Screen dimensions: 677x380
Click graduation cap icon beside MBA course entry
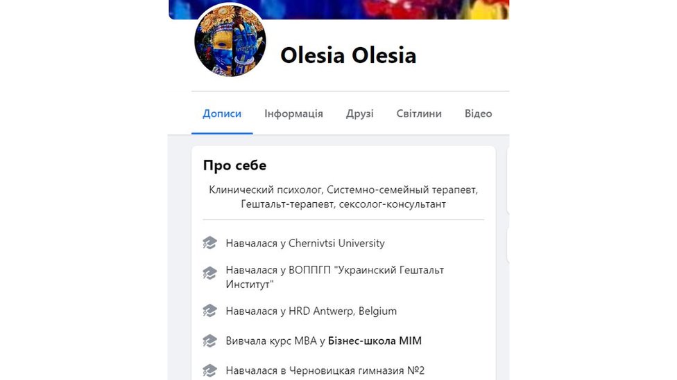pos(209,341)
